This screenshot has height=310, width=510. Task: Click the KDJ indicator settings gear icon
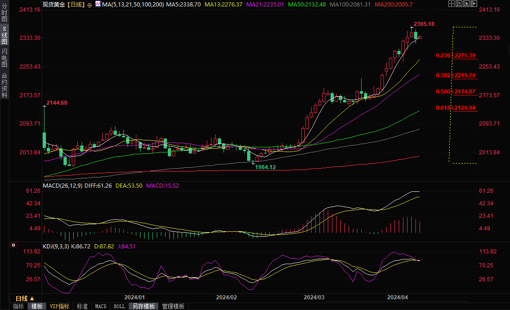tap(14, 245)
